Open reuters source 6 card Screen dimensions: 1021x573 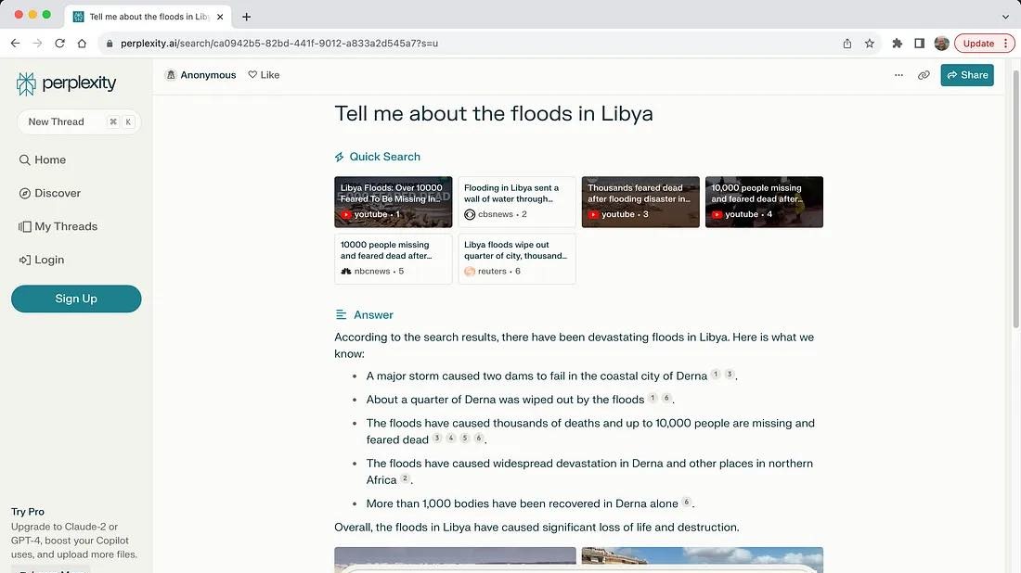click(517, 259)
